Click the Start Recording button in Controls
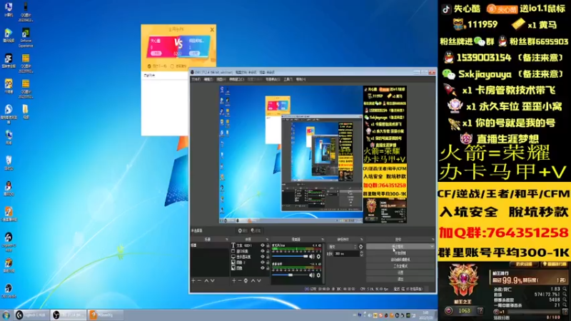Viewport: 571px width, 321px height. coord(400,253)
